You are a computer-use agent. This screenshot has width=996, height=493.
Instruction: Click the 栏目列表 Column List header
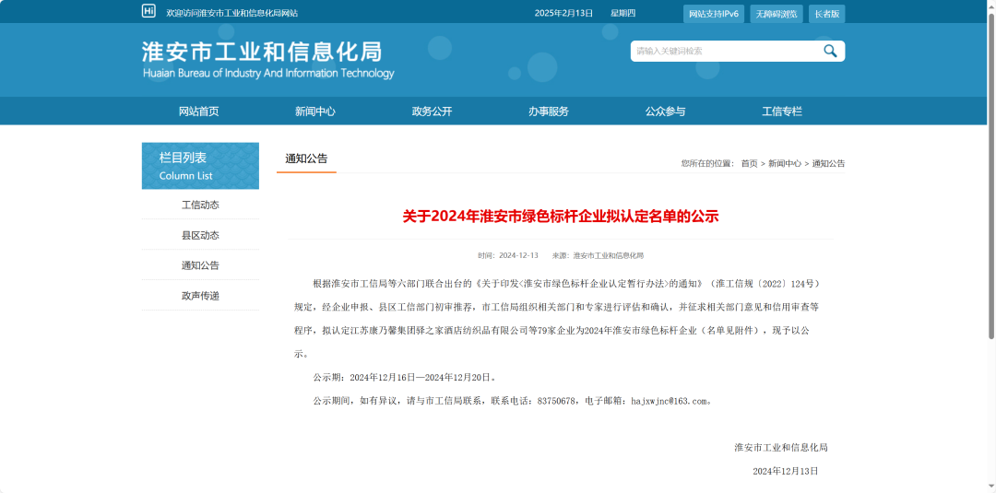(x=200, y=166)
